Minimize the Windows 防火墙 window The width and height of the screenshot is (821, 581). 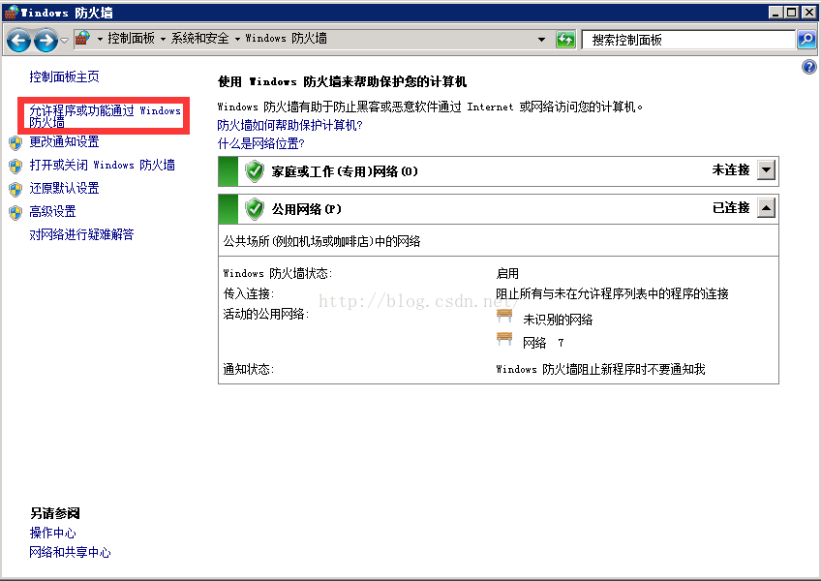point(775,12)
